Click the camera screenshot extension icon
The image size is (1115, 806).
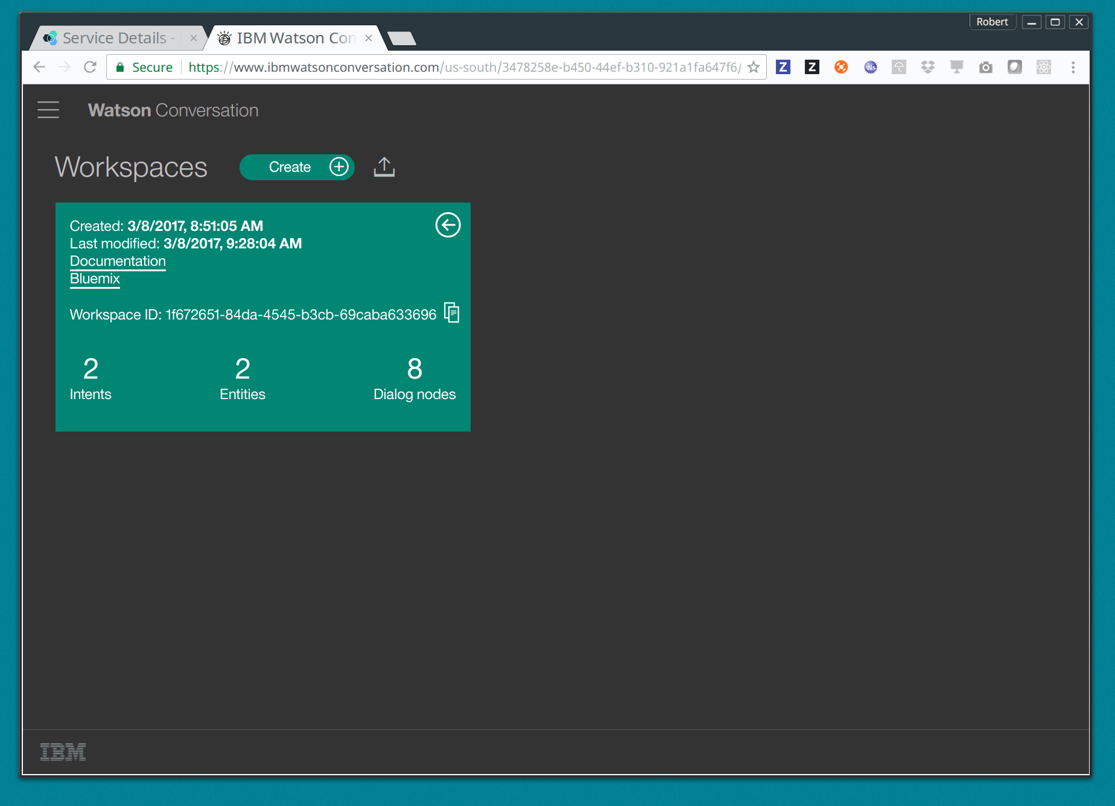(986, 67)
